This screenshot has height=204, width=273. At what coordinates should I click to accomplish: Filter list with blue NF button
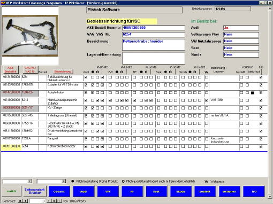pos(132,192)
